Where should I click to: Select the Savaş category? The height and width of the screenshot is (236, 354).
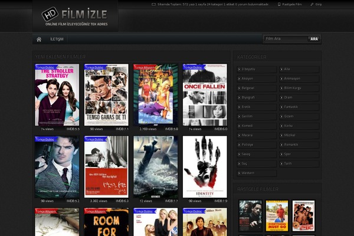tap(257, 154)
